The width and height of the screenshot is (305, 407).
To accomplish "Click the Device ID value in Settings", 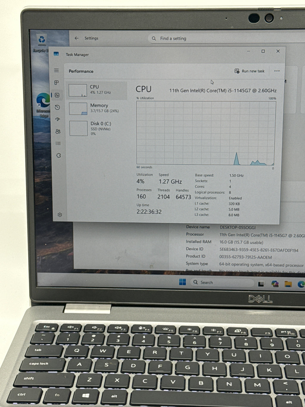I will click(x=259, y=250).
